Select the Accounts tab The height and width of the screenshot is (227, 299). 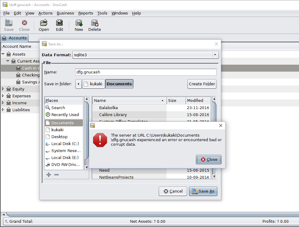[15, 38]
